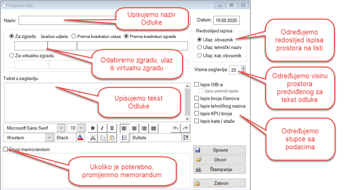Open a saved list with Otvori

(220, 160)
